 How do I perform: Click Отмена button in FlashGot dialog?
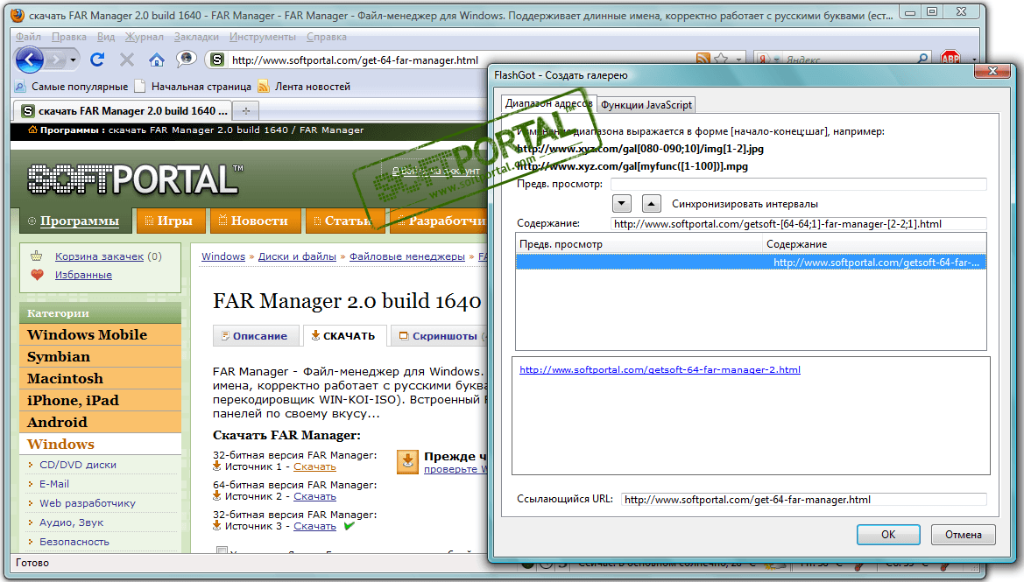964,535
